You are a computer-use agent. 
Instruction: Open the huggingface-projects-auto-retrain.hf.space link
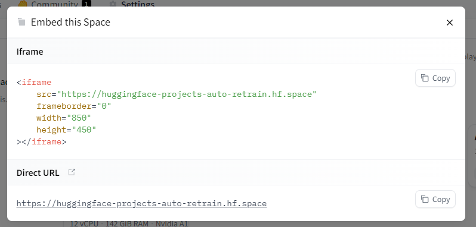[141, 203]
